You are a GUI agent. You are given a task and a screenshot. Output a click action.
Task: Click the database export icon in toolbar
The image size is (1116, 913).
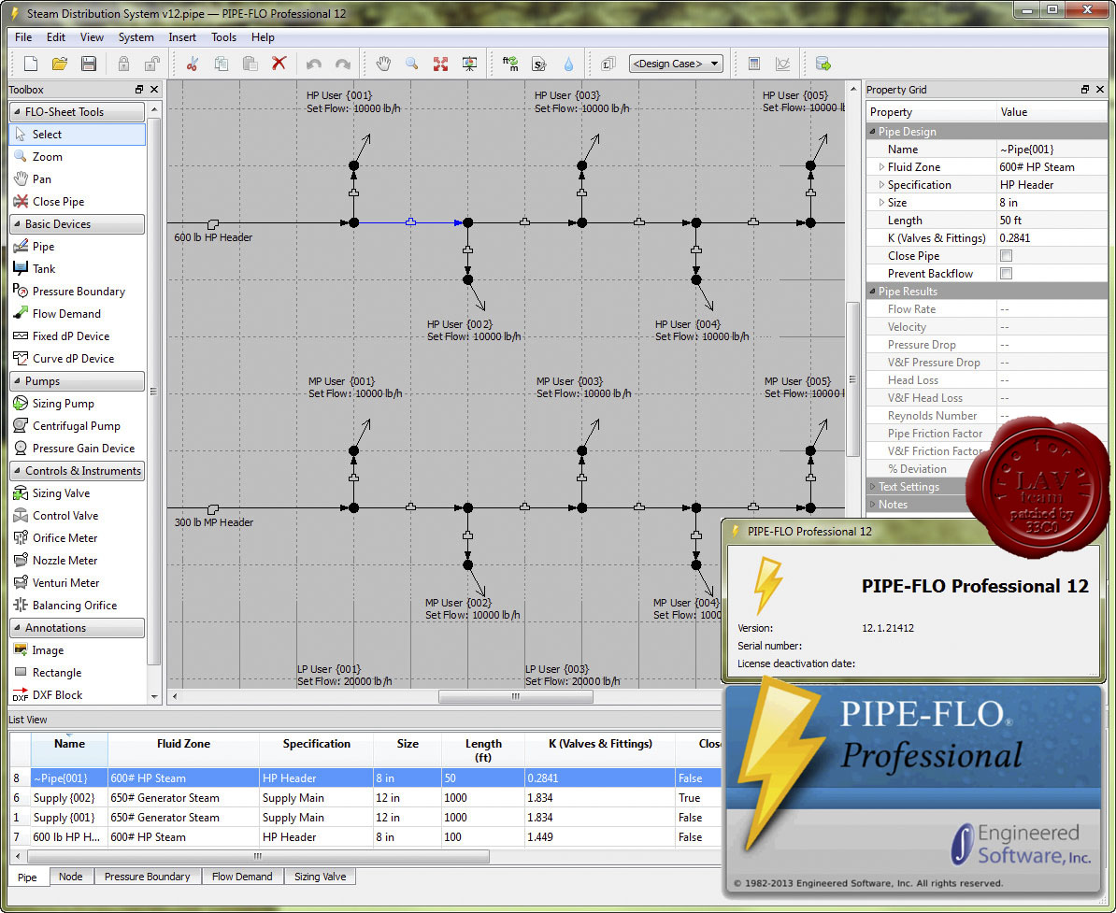click(823, 64)
